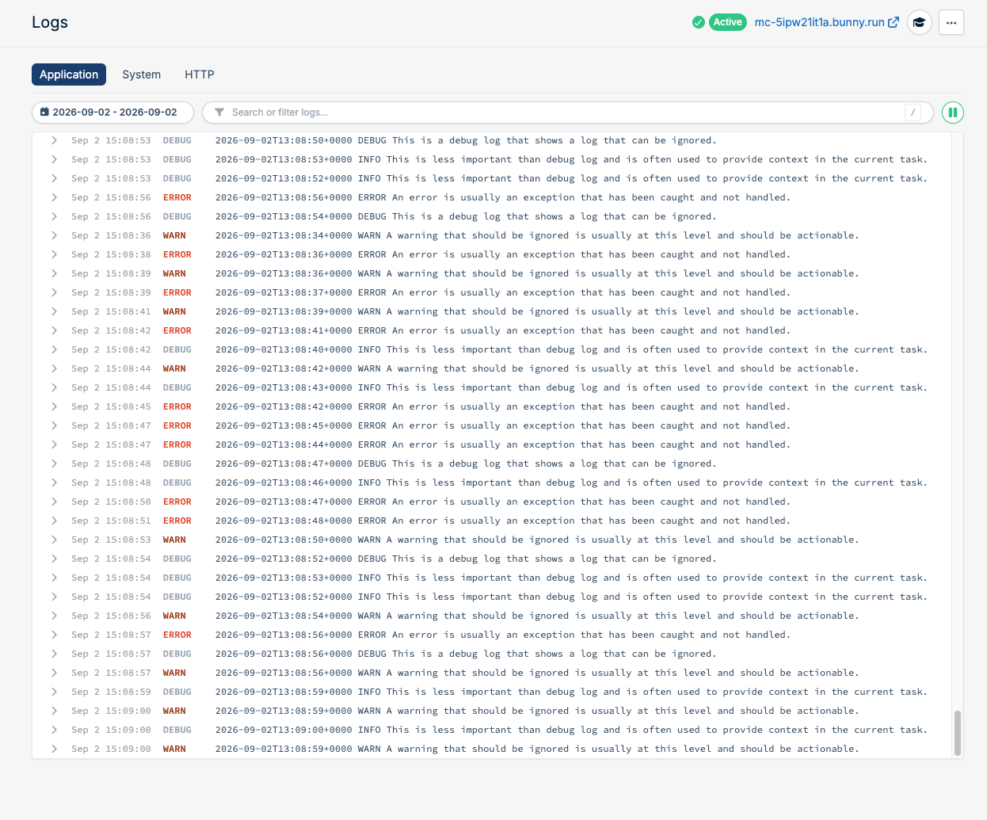
Task: Open the three-dot more options menu
Action: [x=951, y=22]
